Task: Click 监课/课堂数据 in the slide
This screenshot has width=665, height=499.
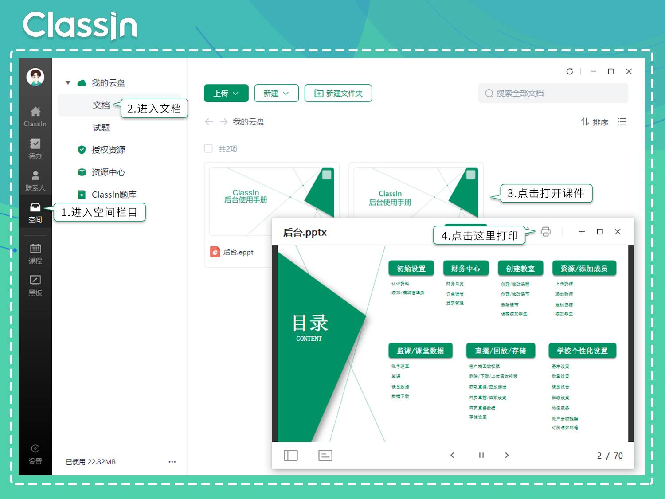Action: 420,351
